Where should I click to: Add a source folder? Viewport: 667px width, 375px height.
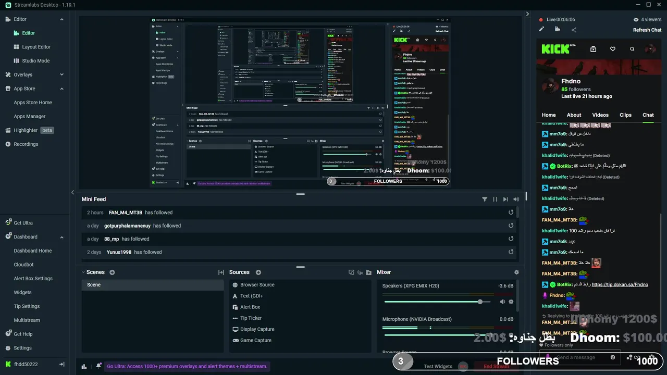[369, 272]
